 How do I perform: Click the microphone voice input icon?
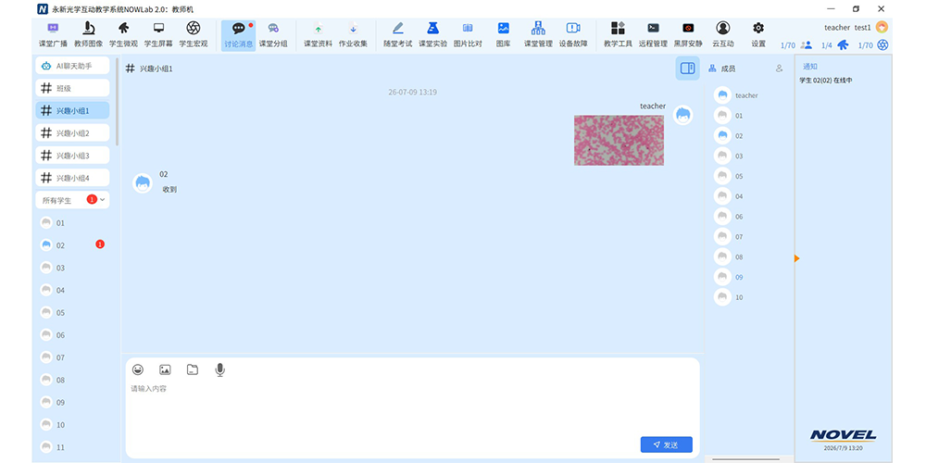tap(219, 369)
